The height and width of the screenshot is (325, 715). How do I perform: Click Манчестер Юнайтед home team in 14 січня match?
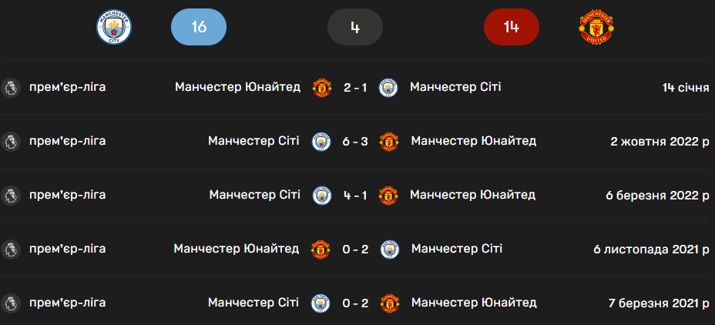pos(237,87)
